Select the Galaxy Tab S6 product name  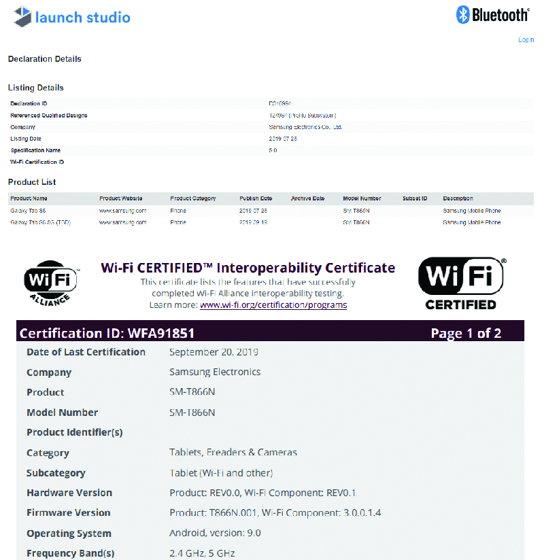click(x=28, y=211)
